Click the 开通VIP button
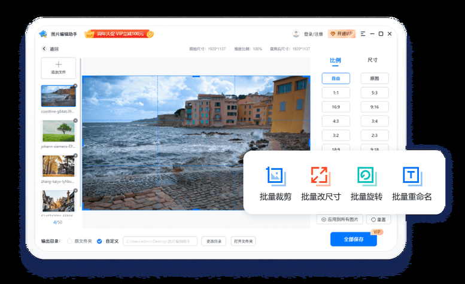This screenshot has height=284, width=465. (342, 33)
